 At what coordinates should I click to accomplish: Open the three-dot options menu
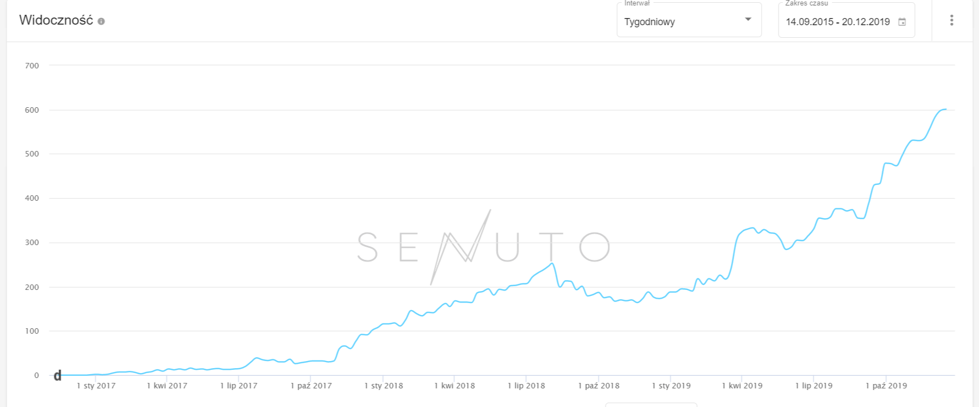click(x=952, y=20)
